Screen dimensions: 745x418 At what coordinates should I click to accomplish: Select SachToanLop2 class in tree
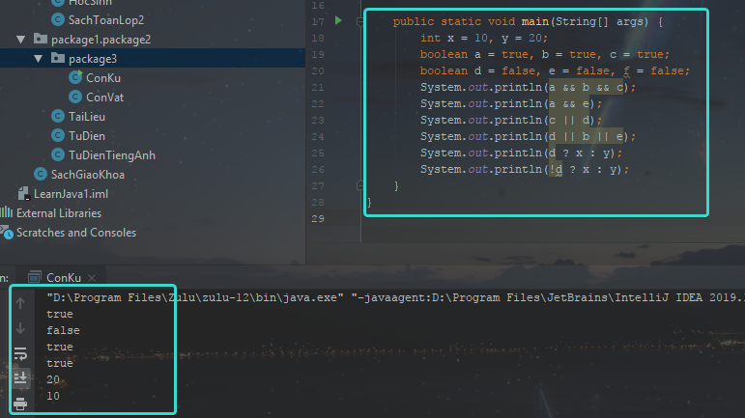point(106,20)
